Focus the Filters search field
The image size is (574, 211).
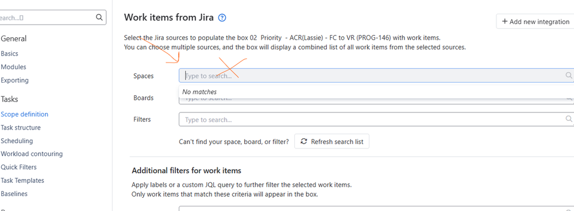coord(376,119)
